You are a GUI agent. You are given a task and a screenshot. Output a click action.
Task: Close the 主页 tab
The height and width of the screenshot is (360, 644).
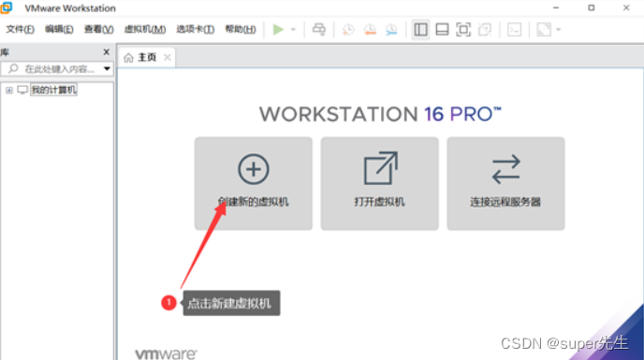(168, 57)
